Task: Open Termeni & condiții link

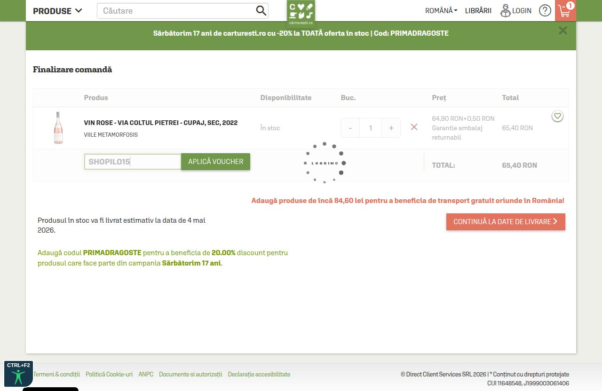Action: click(x=56, y=375)
